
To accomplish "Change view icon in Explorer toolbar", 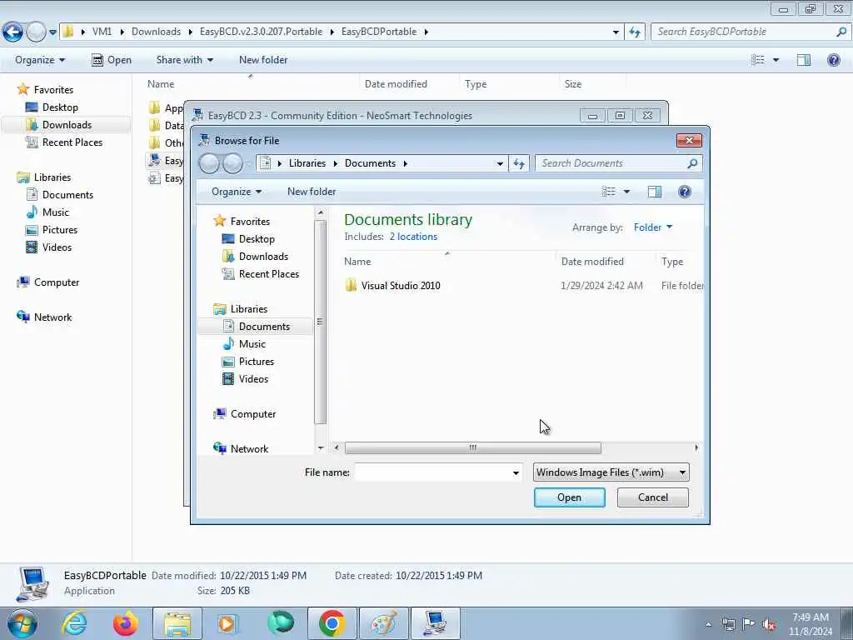I will 758,60.
